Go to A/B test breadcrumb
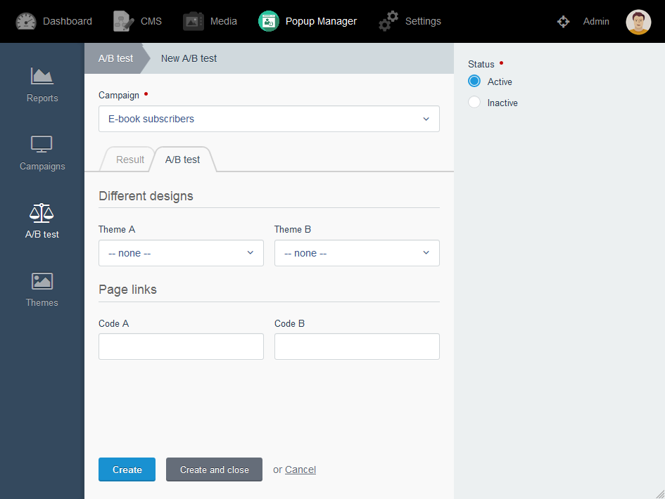665x499 pixels. click(x=115, y=58)
